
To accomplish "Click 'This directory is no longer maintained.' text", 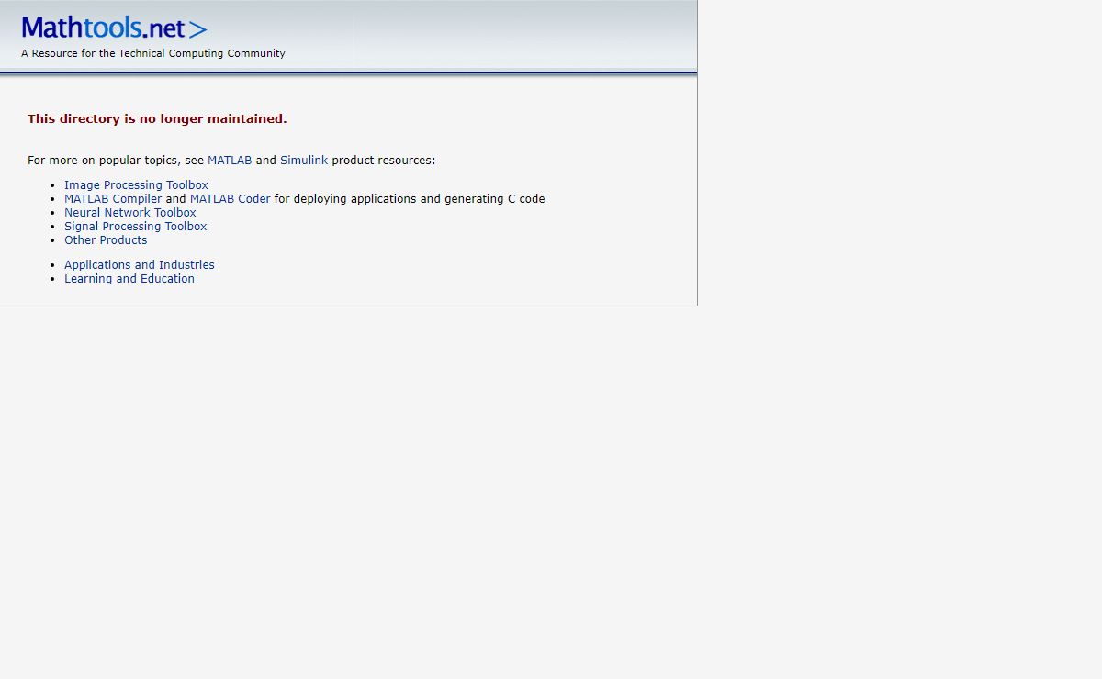I will 157,119.
